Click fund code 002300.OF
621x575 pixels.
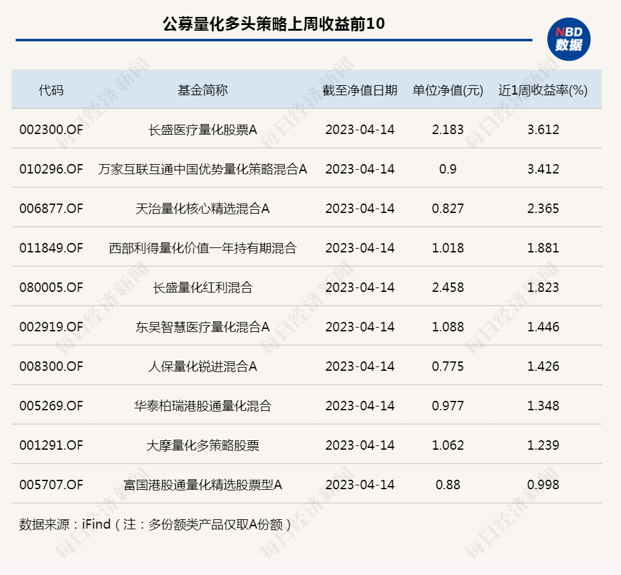(51, 130)
